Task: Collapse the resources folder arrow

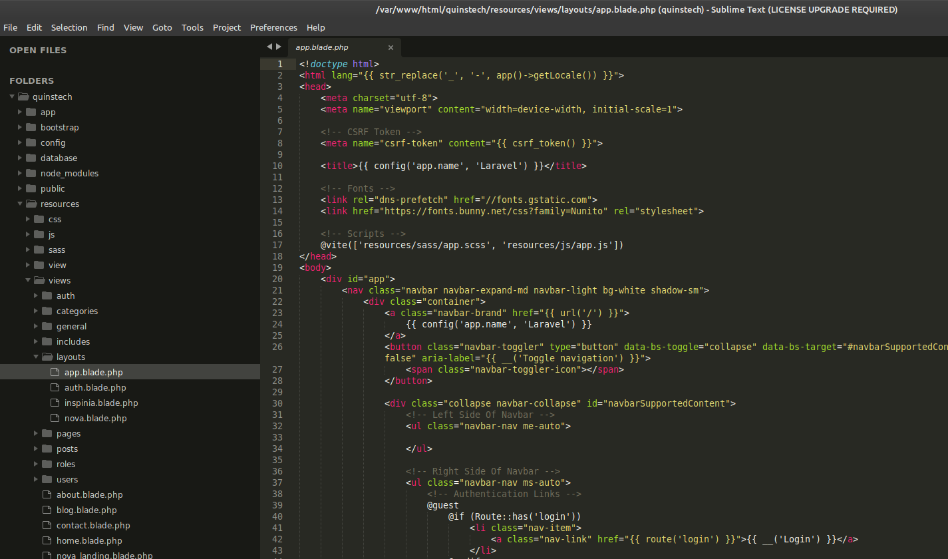Action: pos(20,204)
